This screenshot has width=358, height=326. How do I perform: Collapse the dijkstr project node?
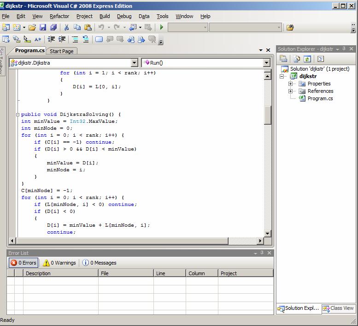point(282,76)
